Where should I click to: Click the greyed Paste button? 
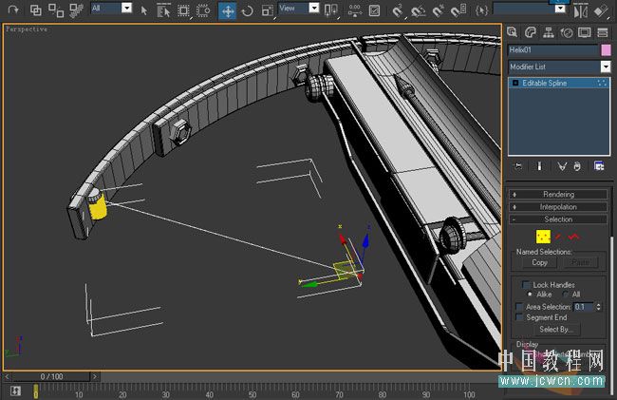[580, 262]
